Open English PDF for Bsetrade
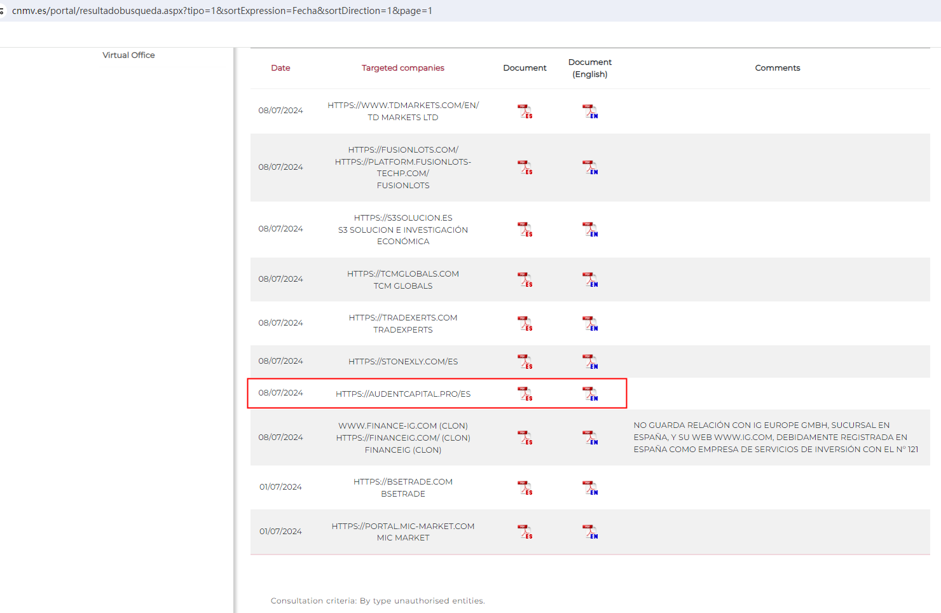This screenshot has height=613, width=941. (590, 487)
